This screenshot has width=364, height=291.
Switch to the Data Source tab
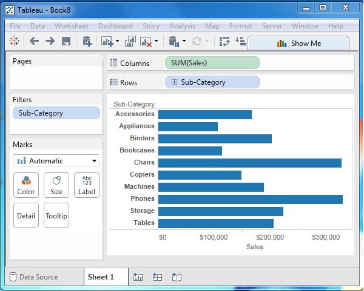click(33, 277)
